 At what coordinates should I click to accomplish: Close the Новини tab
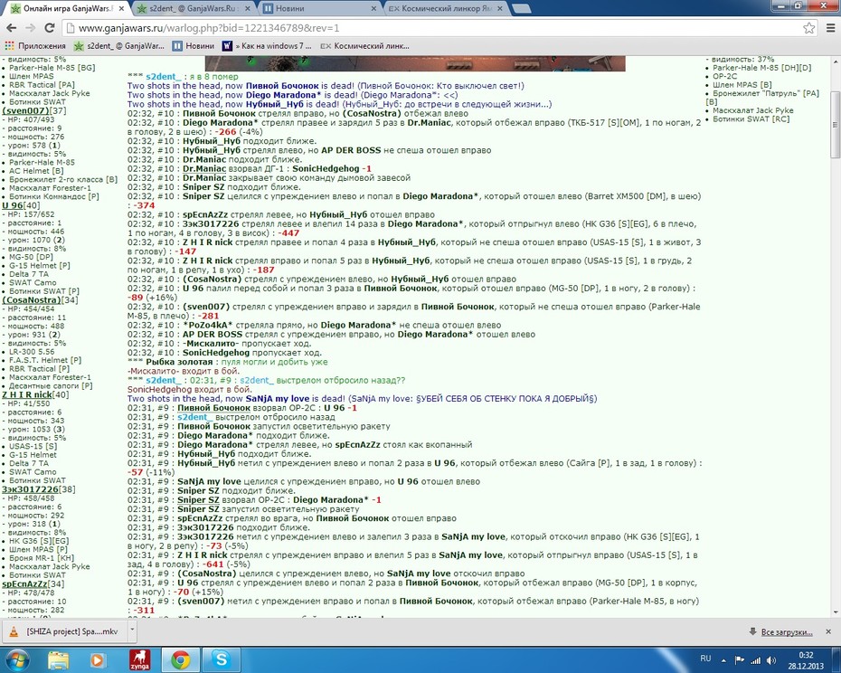tap(373, 9)
